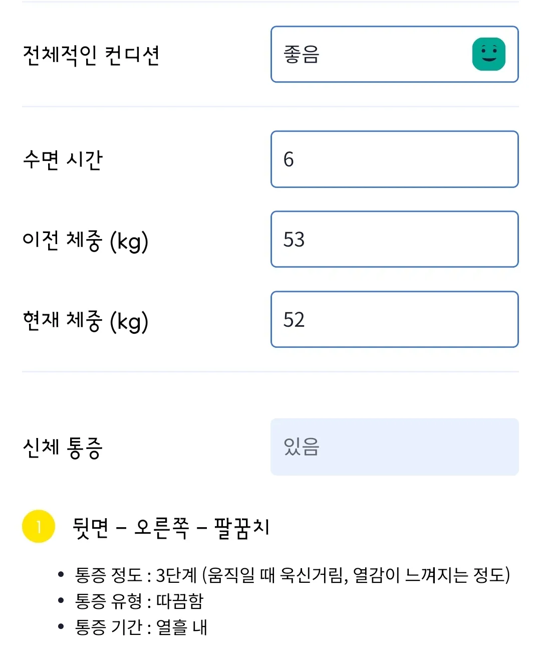Click the 신체 통증 label

coord(63,448)
